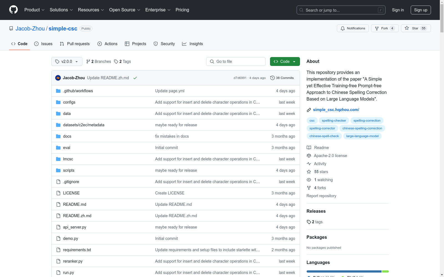Click the search magnifier in header search

point(301,10)
